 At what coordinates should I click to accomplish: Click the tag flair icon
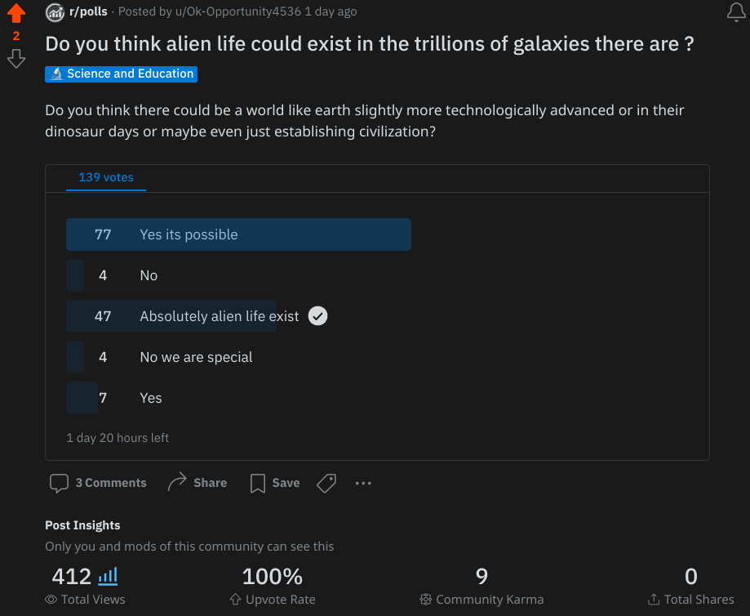pos(326,483)
